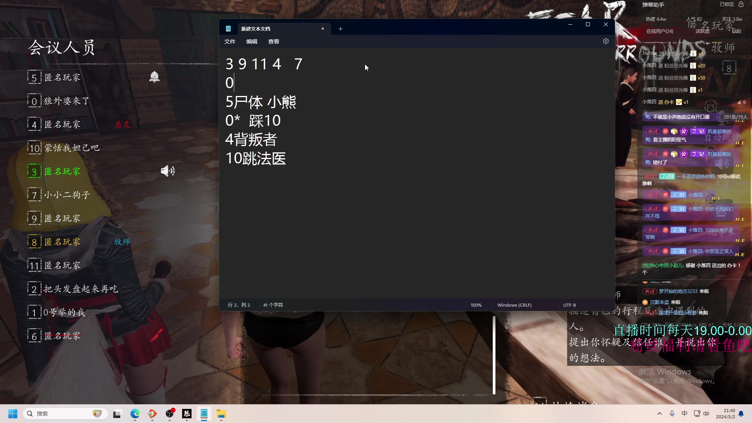Open the orange bird app in taskbar
Viewport: 752px width, 423px height.
pos(152,414)
